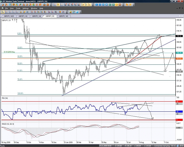Select the GBPJPY, D1 chart tab
The height and width of the screenshot is (147, 184).
[50, 16]
